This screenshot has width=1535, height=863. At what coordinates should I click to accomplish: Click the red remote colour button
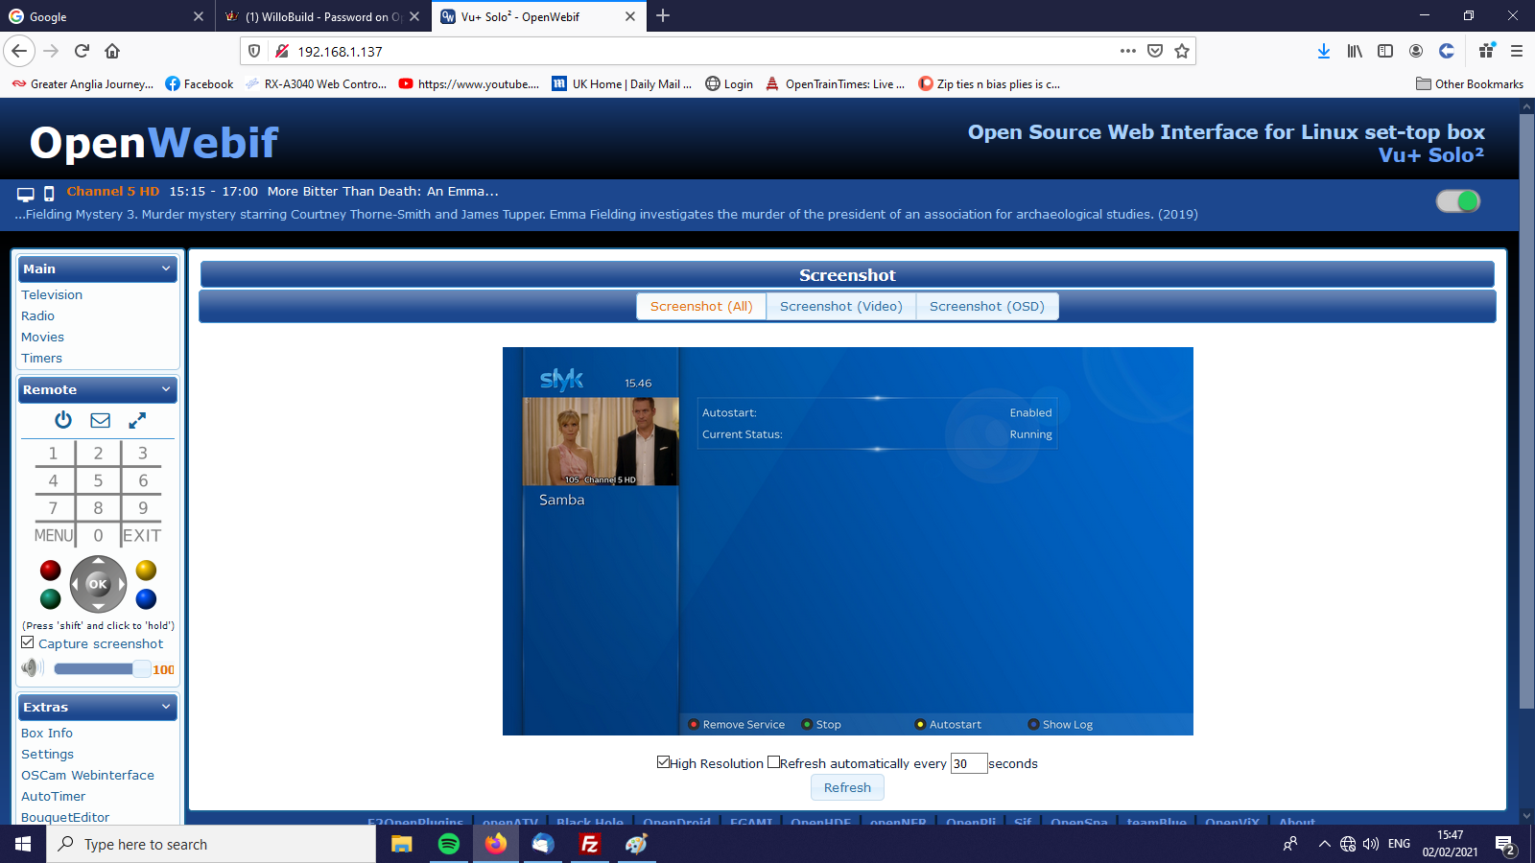(51, 571)
